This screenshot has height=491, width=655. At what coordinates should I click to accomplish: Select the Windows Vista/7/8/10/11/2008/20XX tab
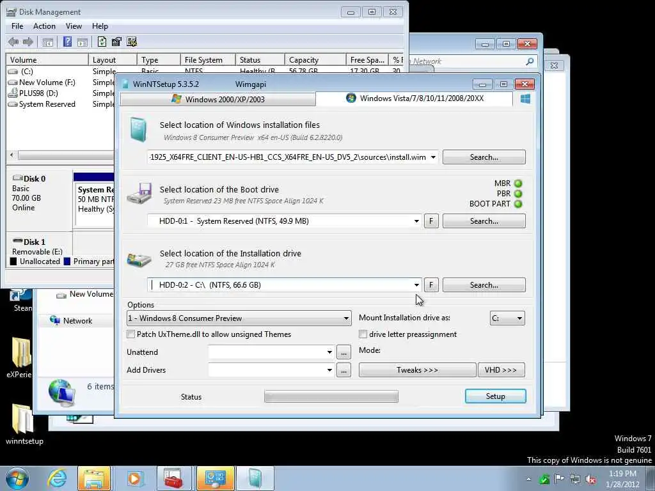coord(414,98)
